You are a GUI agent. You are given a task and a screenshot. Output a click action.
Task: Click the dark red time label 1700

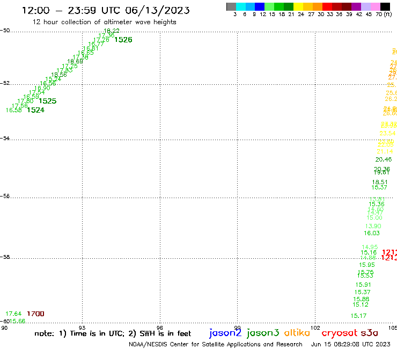coord(36,314)
